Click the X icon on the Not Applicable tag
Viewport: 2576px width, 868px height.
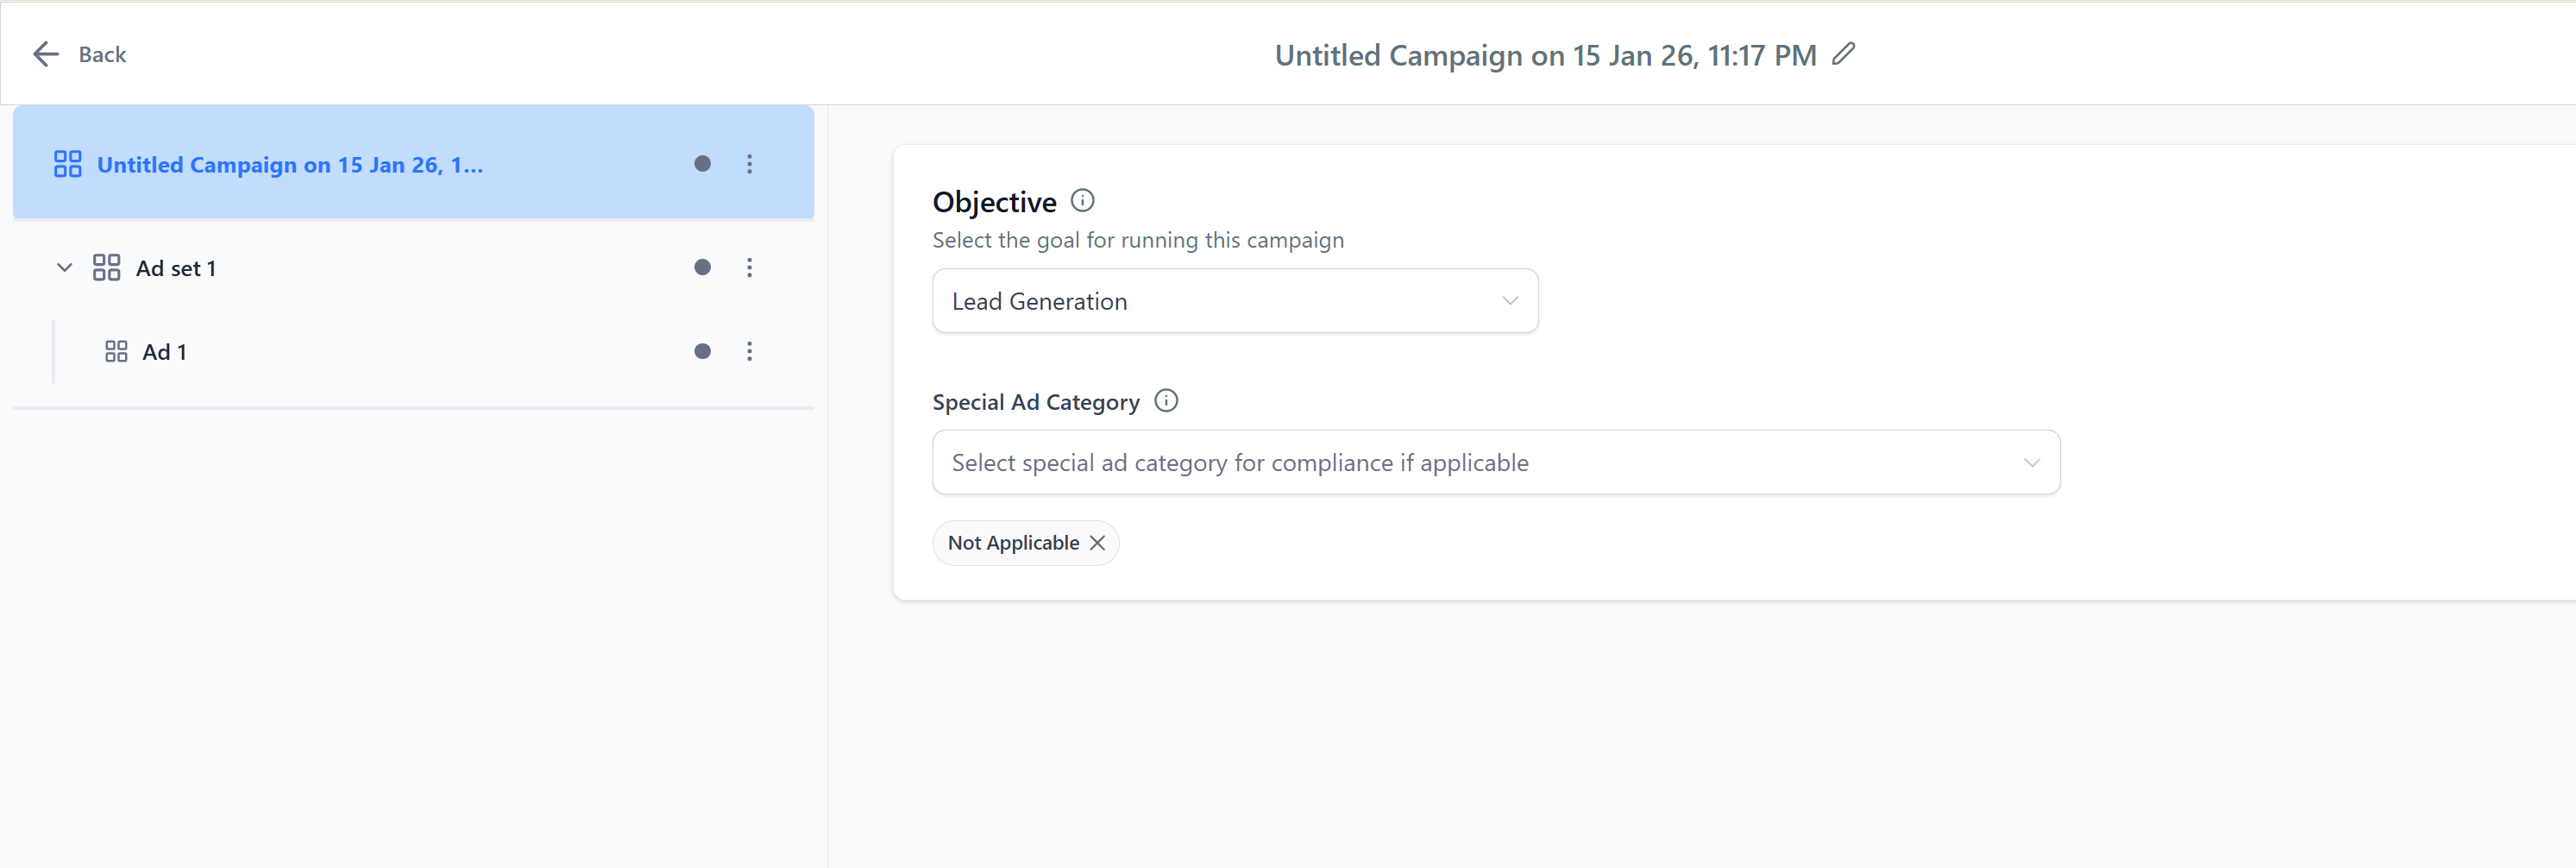coord(1097,542)
